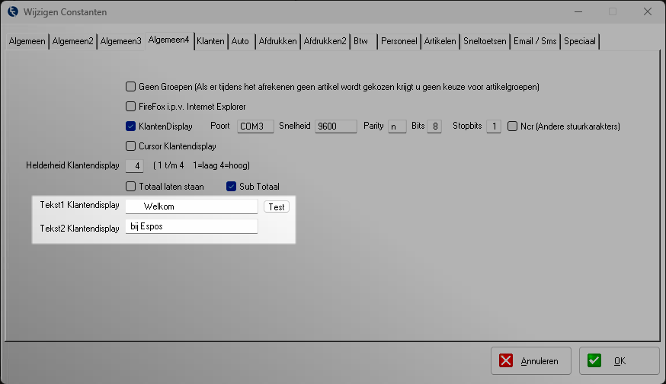Screen dimensions: 666x384
Task: Check the Ncr (Andere stuurkarakters) box
Action: pos(513,126)
